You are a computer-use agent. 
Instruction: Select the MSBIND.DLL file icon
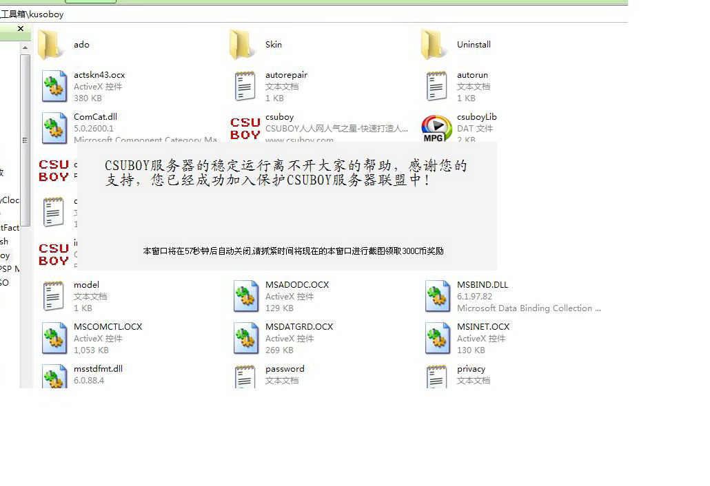pyautogui.click(x=438, y=296)
